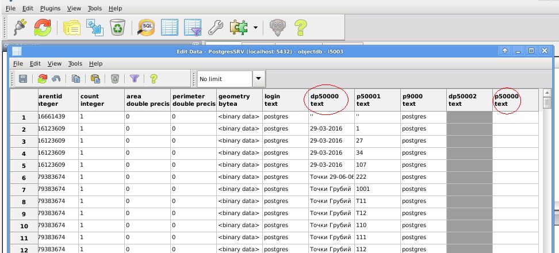
Task: Click the Maintenance wrench icon
Action: coord(215,27)
